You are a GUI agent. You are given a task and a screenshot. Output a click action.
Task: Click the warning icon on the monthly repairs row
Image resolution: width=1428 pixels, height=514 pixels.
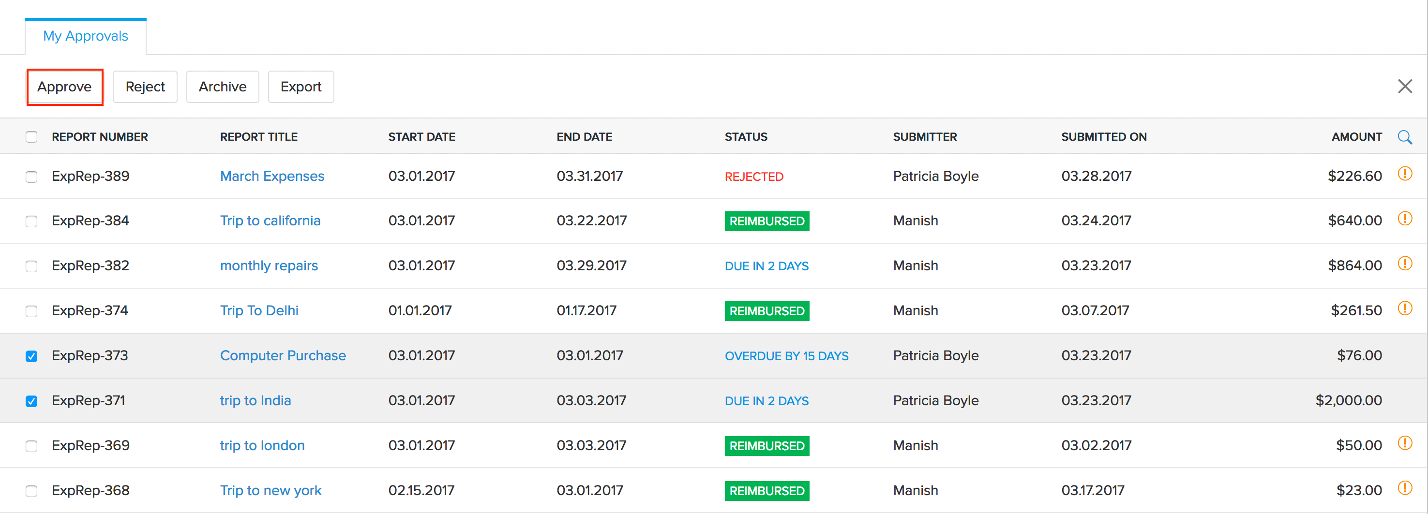click(x=1406, y=264)
